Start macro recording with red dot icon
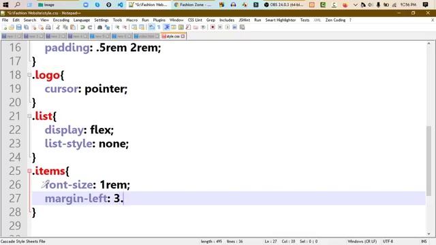The height and width of the screenshot is (245, 436). click(x=213, y=27)
